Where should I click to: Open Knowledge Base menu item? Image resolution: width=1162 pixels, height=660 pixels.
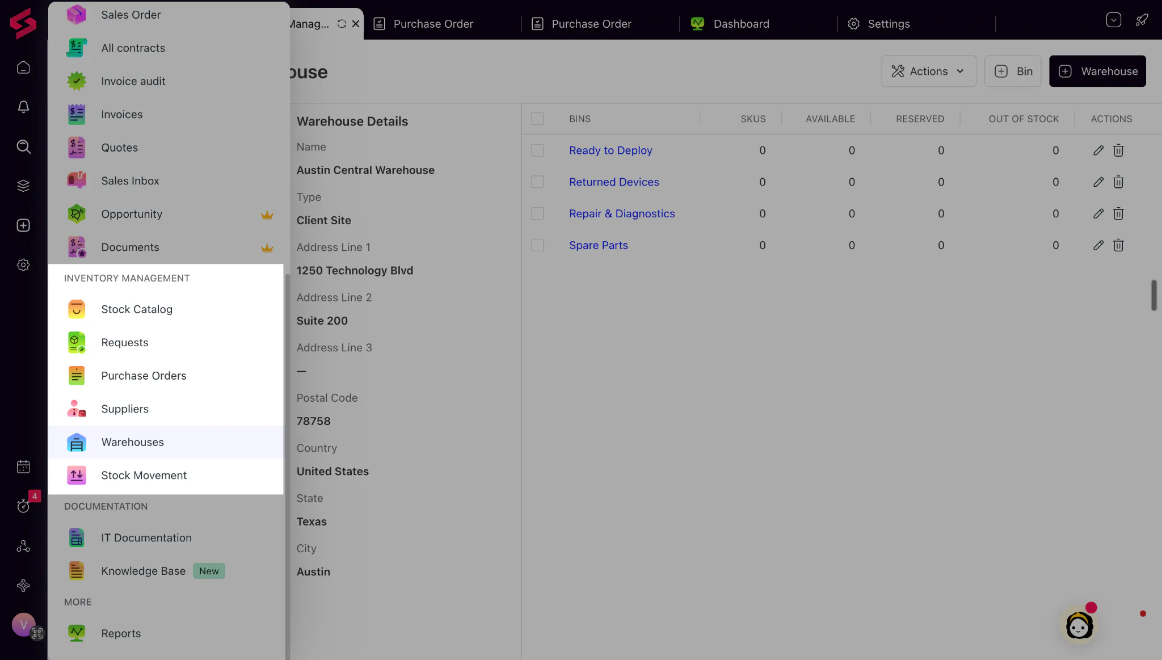click(x=166, y=571)
